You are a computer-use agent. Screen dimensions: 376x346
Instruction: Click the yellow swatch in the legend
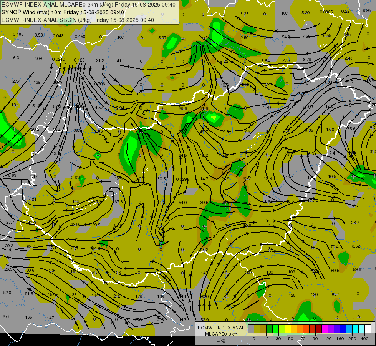288,329
